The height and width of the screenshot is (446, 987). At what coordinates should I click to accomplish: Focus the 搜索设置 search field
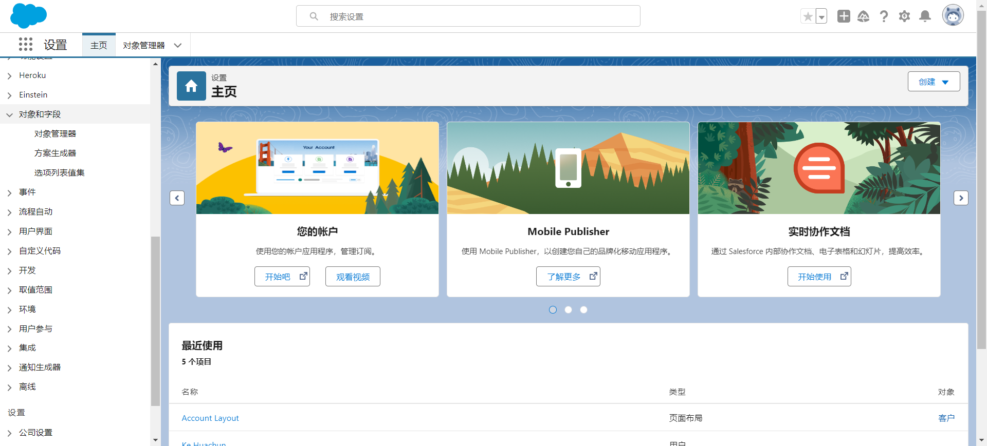point(468,16)
